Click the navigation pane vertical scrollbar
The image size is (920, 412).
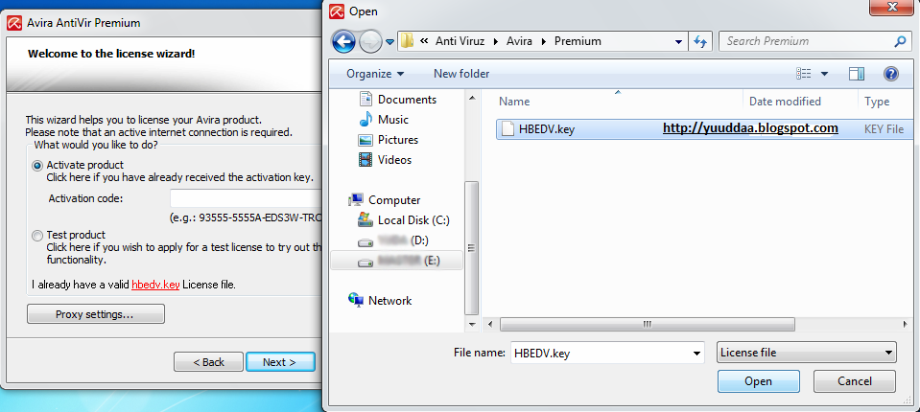coord(472,247)
